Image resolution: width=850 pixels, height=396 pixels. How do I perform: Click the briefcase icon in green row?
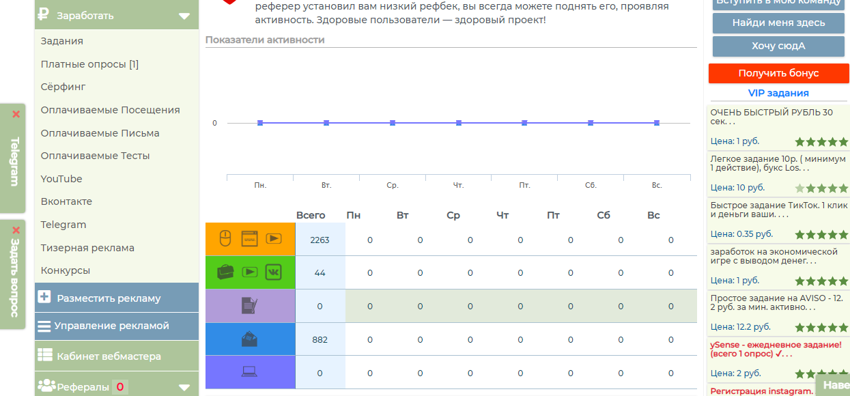[x=225, y=272]
